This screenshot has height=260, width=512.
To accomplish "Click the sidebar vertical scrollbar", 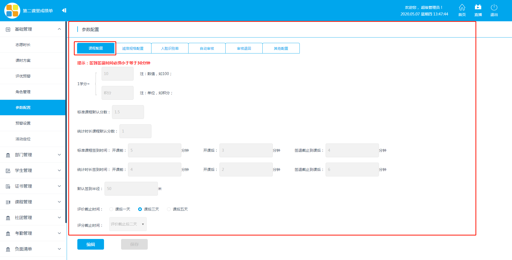I will pyautogui.click(x=66, y=122).
